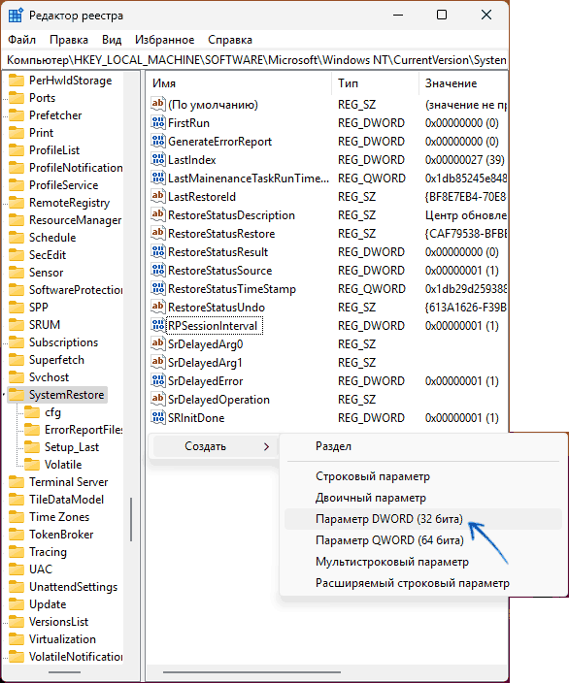Select the VersionsList key
This screenshot has height=683, width=569.
click(58, 622)
